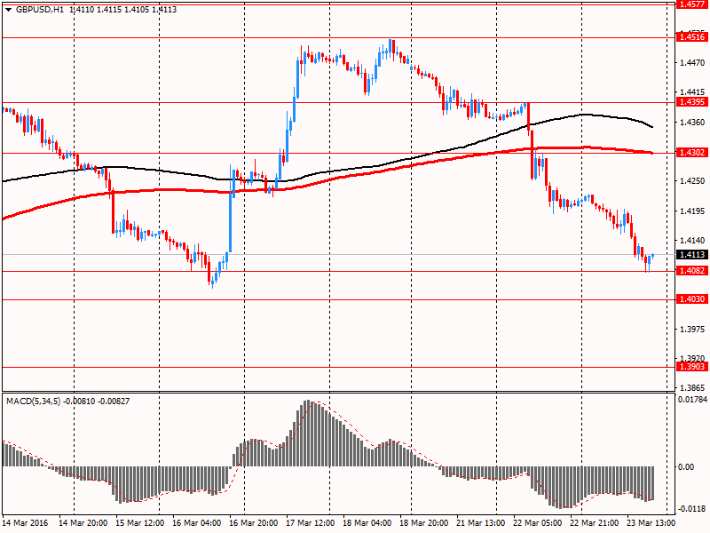
Task: Click the 1.4195 price scale value
Action: tap(692, 211)
